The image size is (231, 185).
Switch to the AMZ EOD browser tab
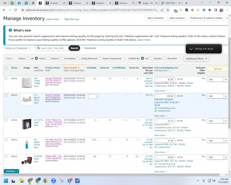(x=170, y=3)
